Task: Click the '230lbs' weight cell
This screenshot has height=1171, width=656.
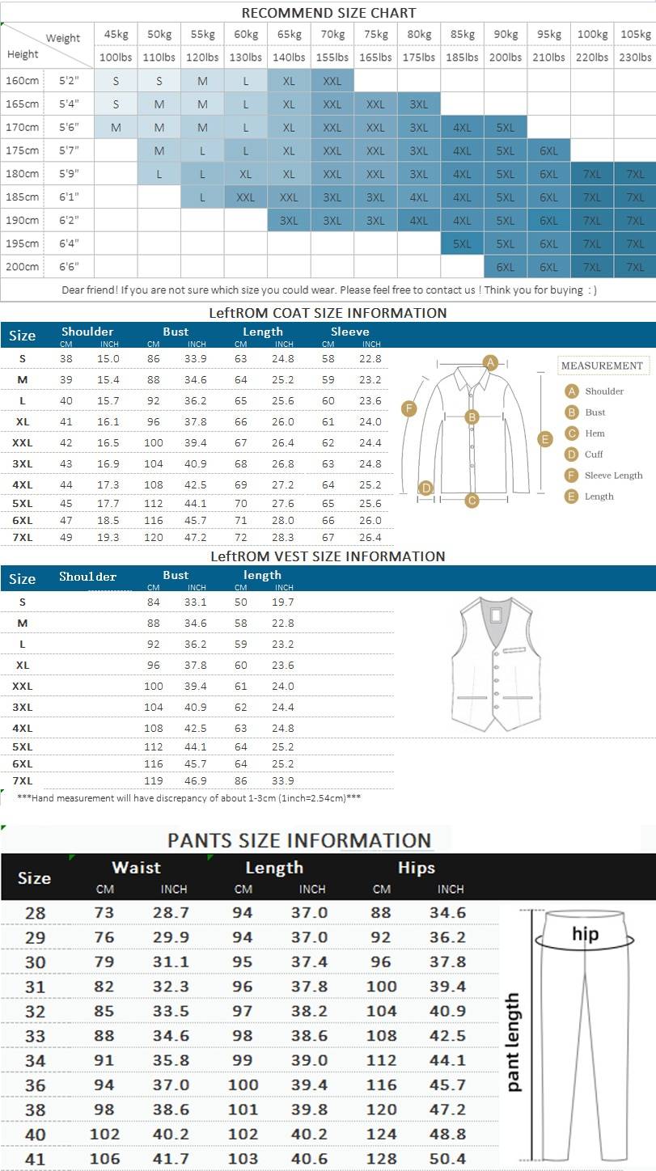Action: 636,57
